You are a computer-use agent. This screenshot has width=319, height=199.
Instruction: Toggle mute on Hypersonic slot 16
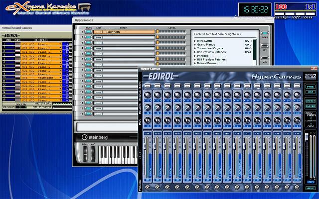pos(88,114)
